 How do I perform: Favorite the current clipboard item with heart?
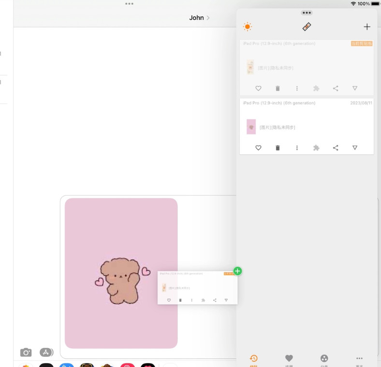click(258, 88)
